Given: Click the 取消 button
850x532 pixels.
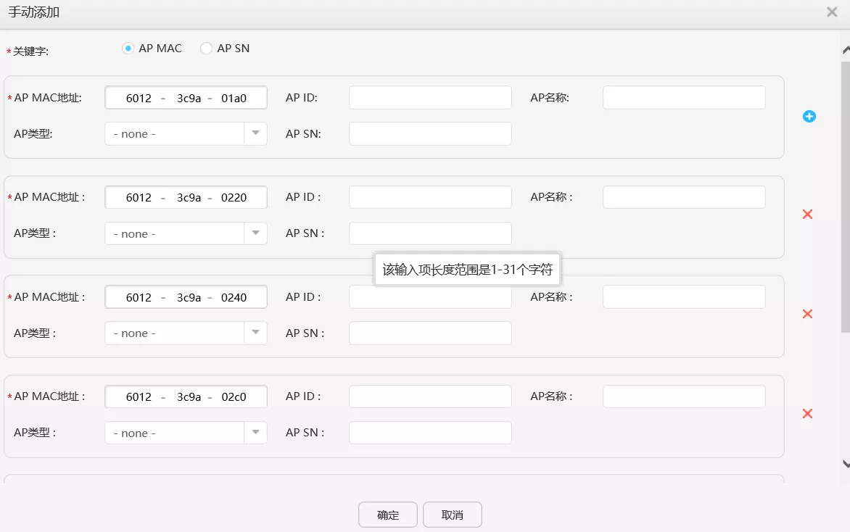Looking at the screenshot, I should pyautogui.click(x=453, y=515).
